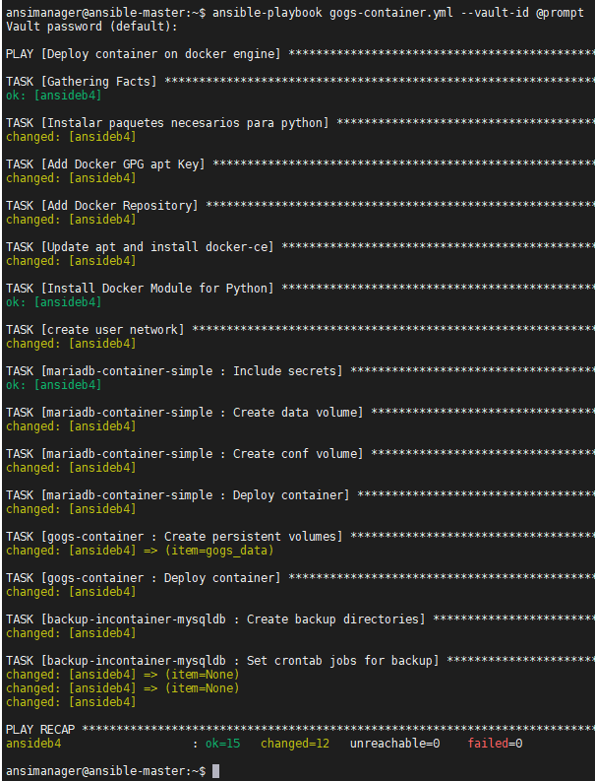This screenshot has height=781, width=595.
Task: Click the ansible-playbook command text
Action: coord(398,13)
